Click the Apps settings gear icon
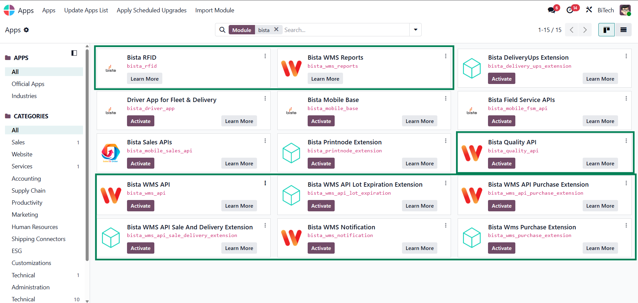 point(26,30)
